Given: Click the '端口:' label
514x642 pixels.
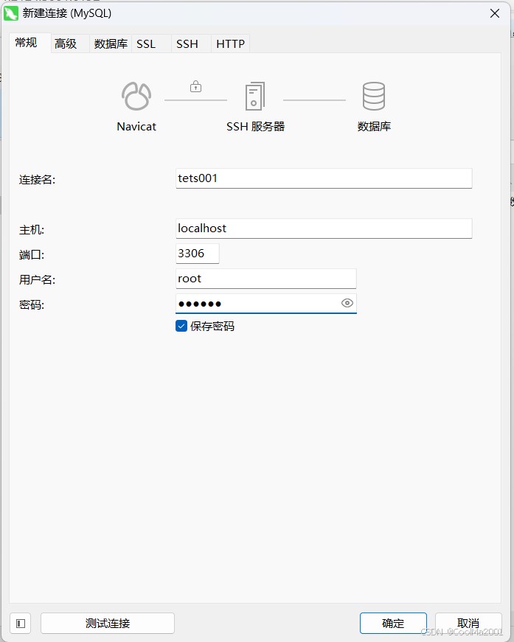Looking at the screenshot, I should coord(32,255).
